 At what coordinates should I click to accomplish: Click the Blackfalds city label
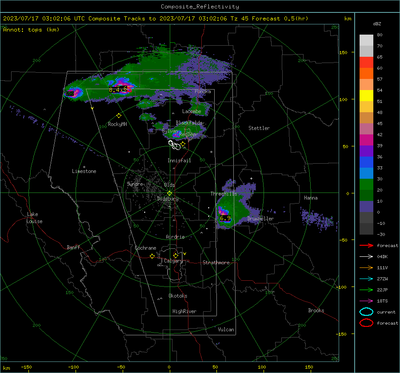coord(189,123)
